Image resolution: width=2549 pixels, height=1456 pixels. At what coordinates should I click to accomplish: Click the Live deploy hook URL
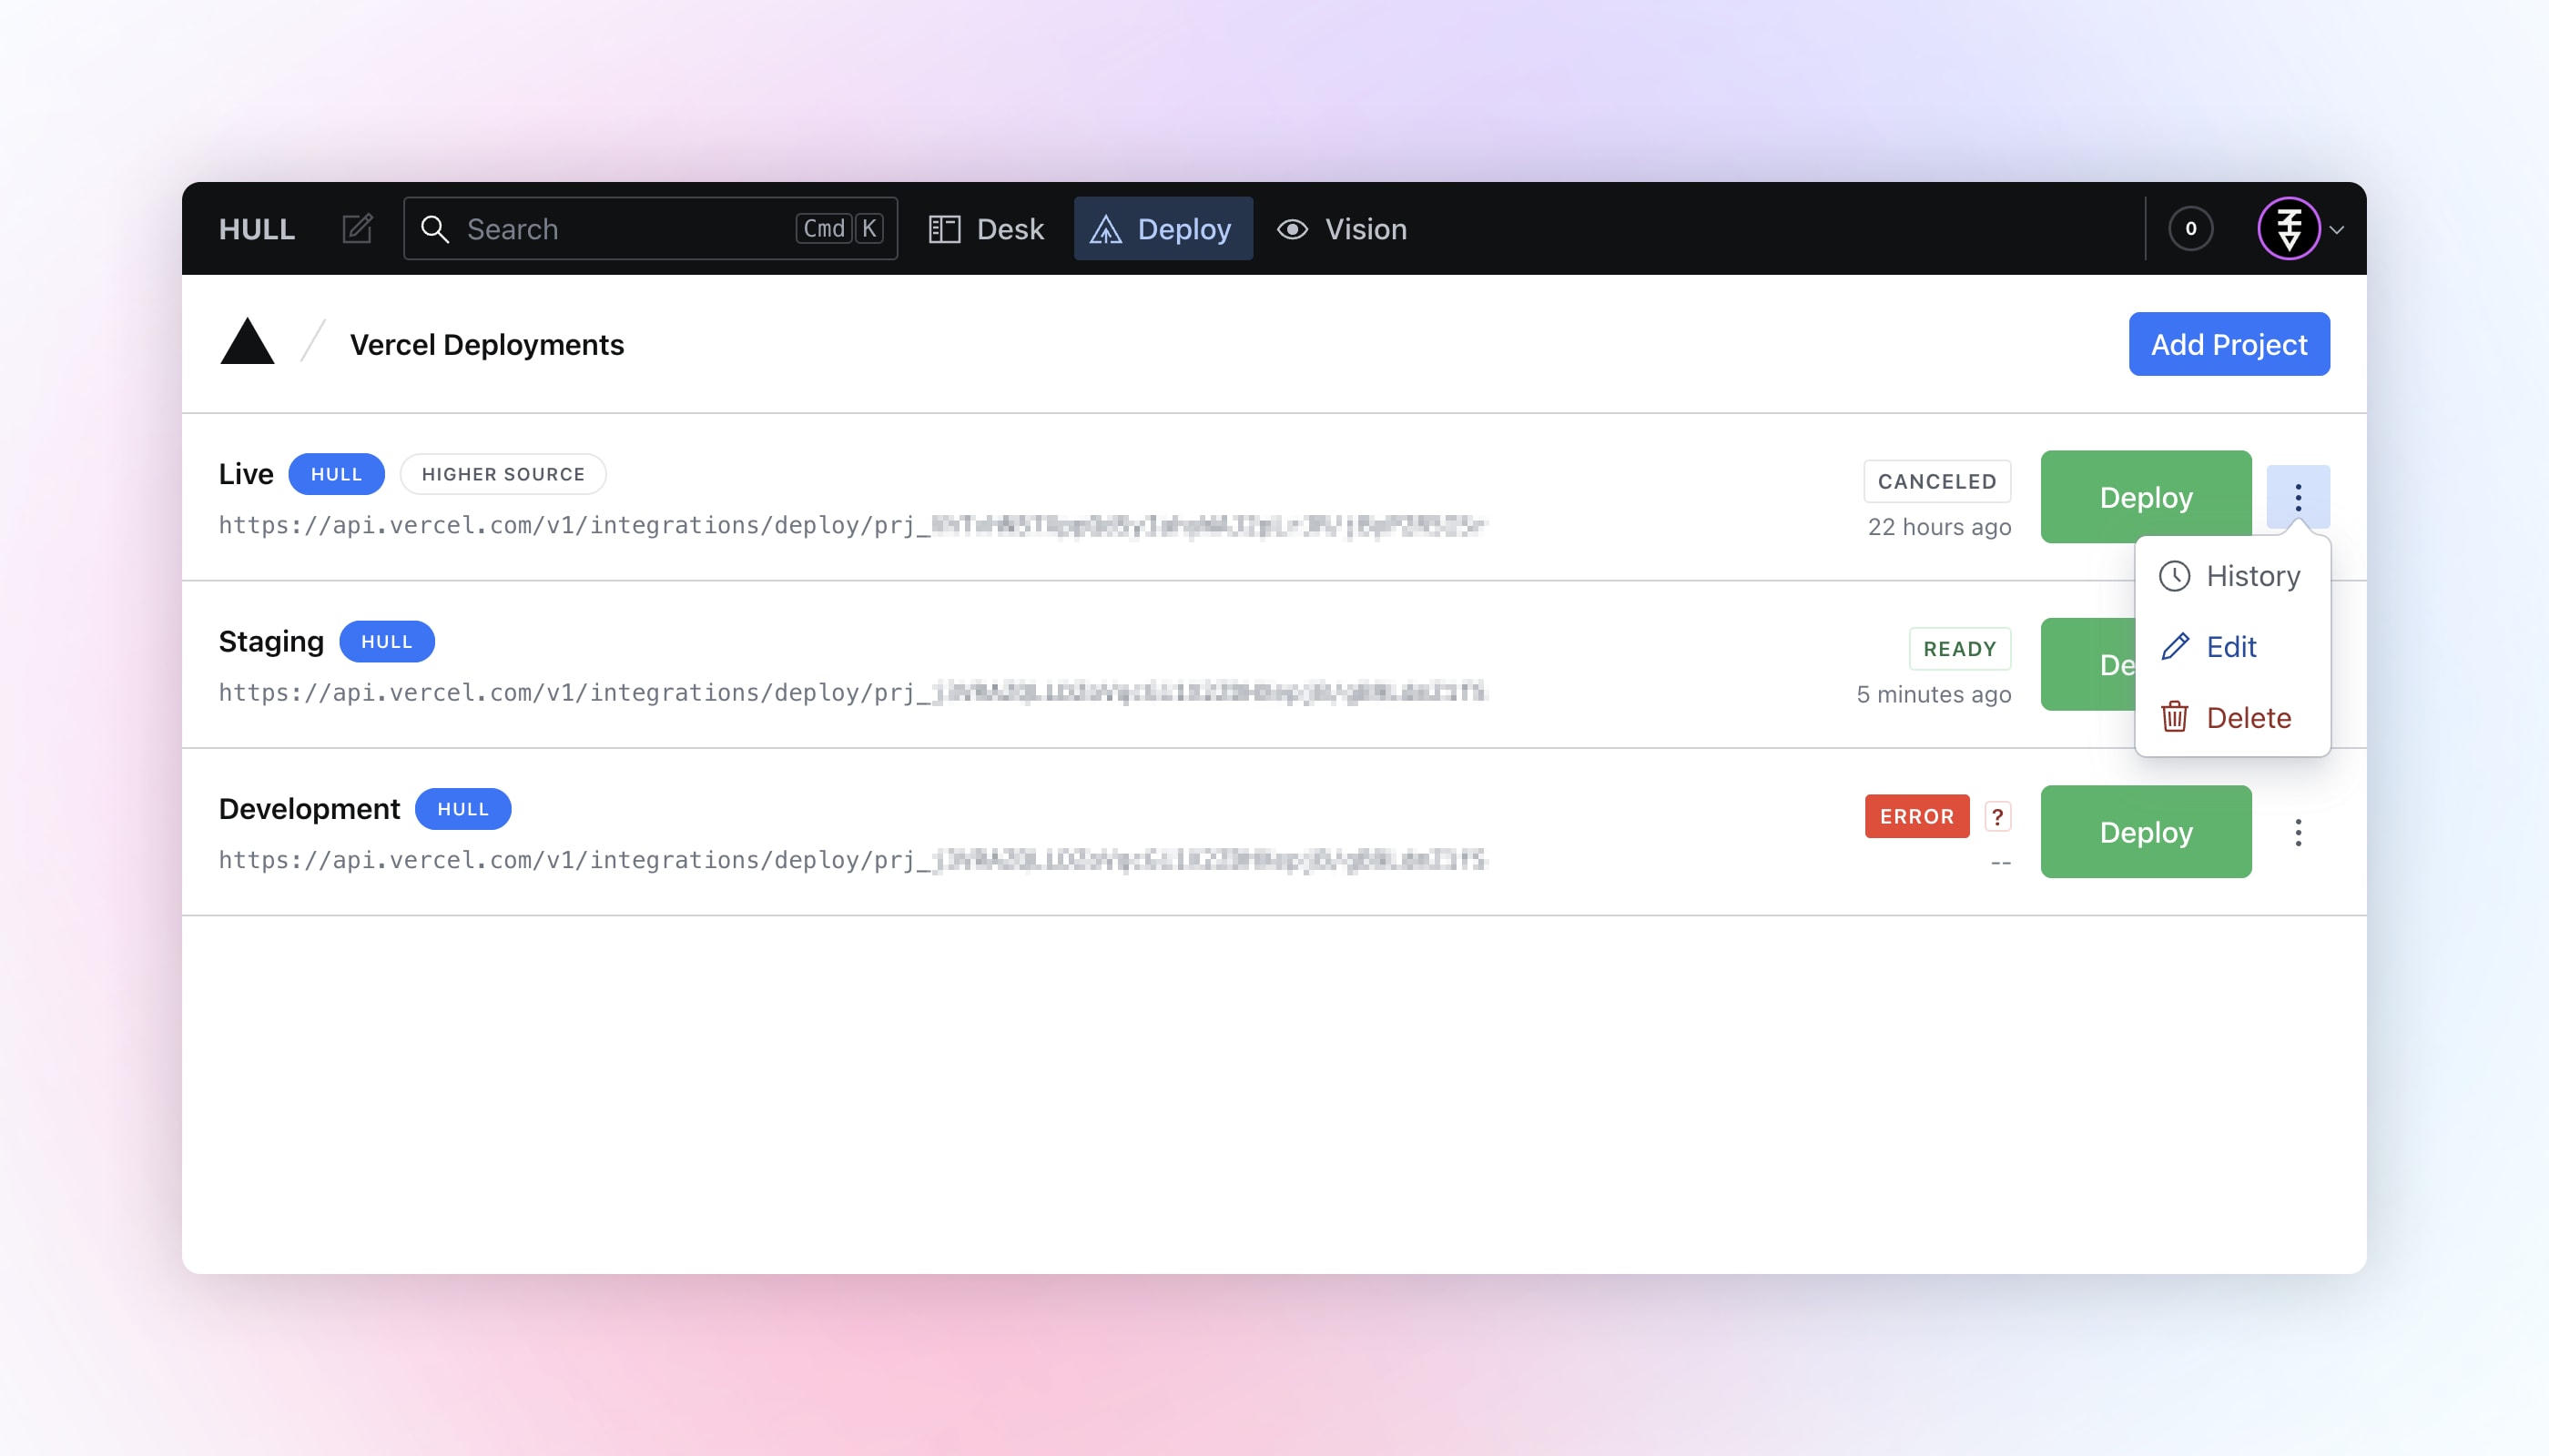point(852,525)
